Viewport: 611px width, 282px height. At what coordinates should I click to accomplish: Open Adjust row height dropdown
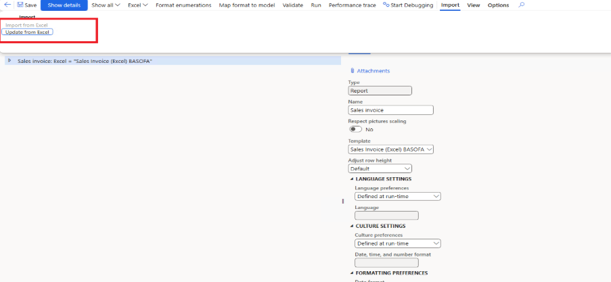point(380,168)
